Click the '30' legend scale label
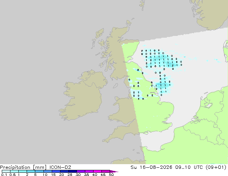Image resolution: width=228 pixels, height=176 pixels. click(78, 175)
